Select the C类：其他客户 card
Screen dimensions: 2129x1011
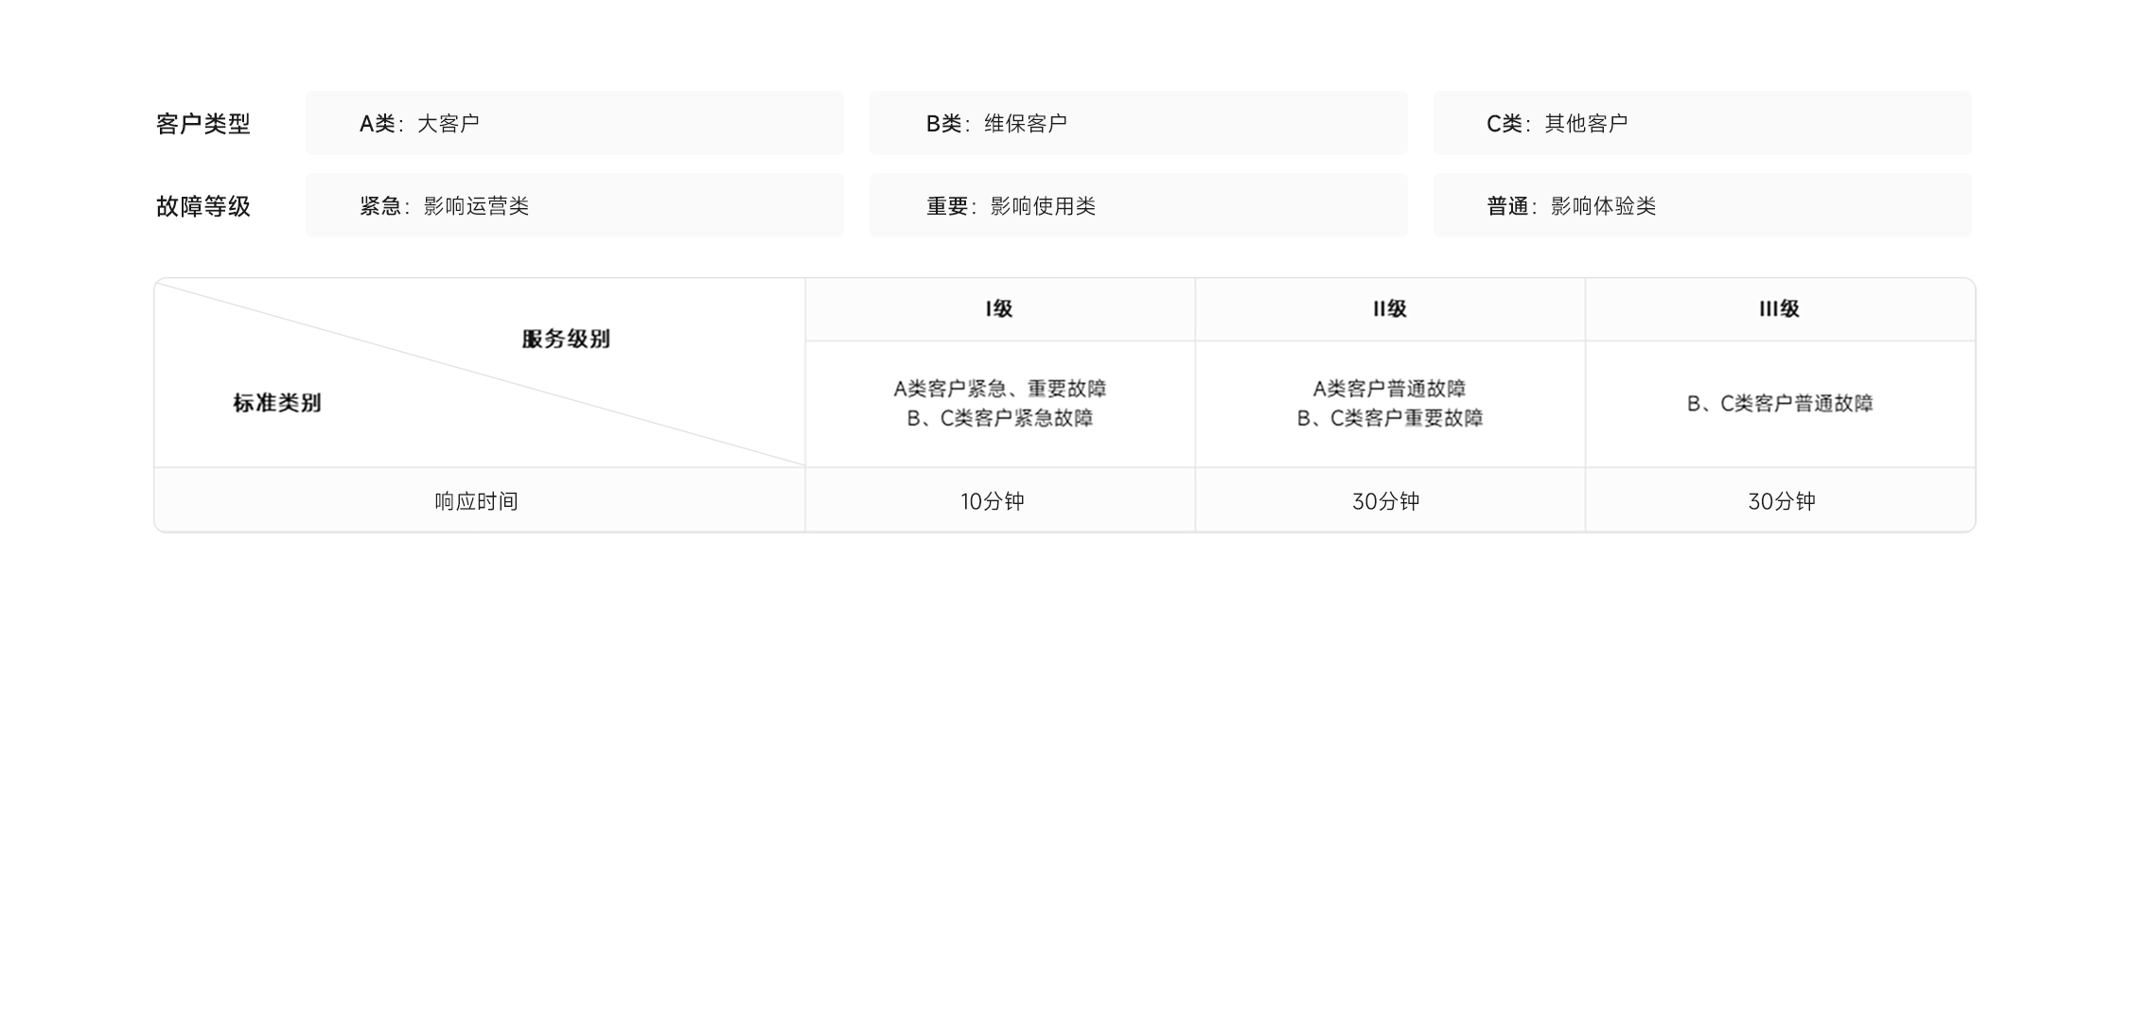[1701, 124]
